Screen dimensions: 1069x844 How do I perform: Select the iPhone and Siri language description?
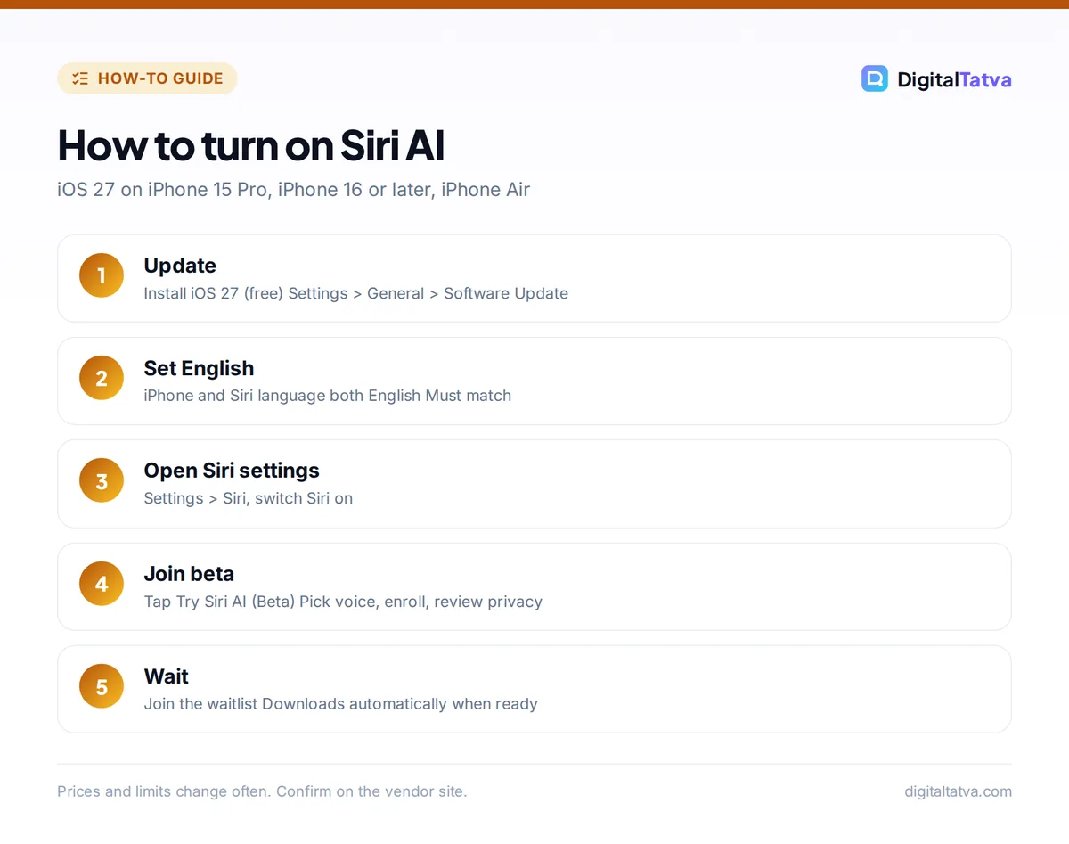[x=328, y=396]
